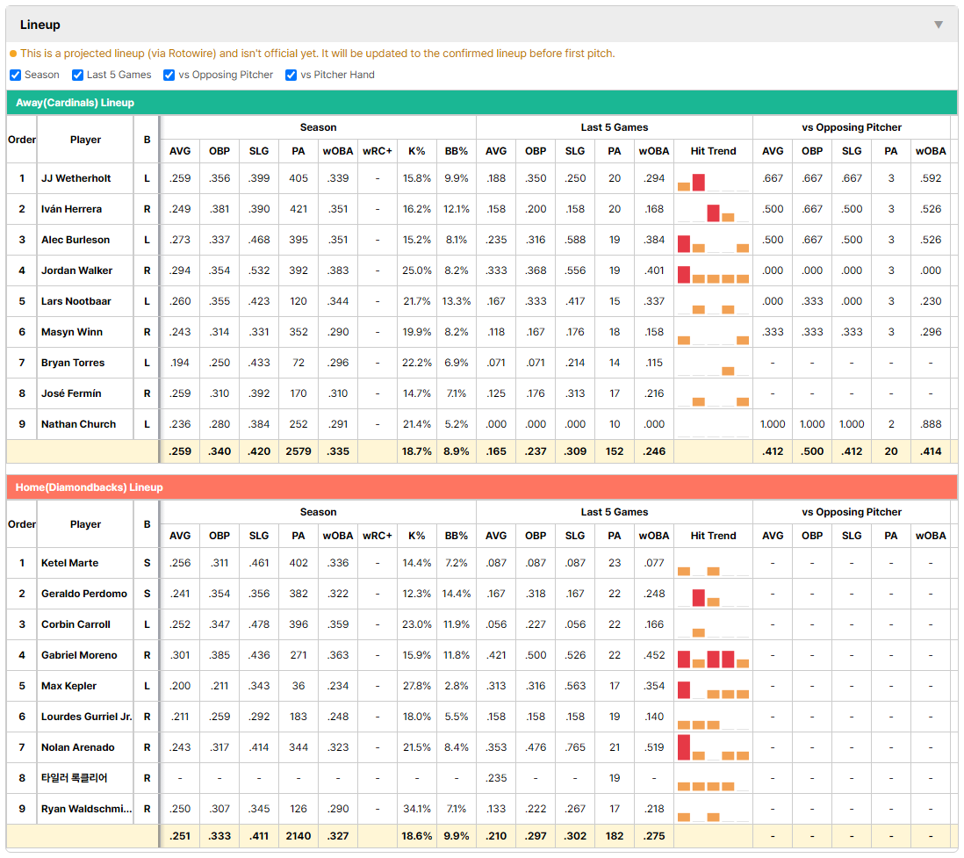Viewport: 964px width, 858px height.
Task: Open Ketel Marte player link
Action: pos(69,563)
